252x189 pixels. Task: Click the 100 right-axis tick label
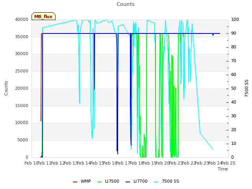click(235, 20)
